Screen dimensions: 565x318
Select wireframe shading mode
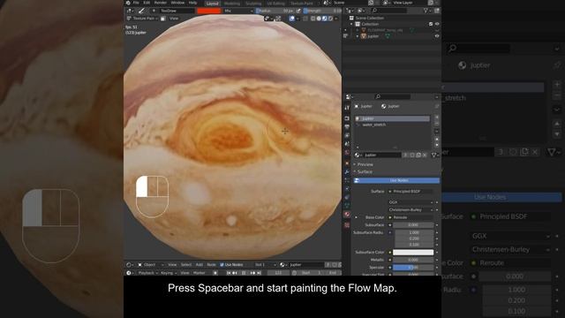pos(313,19)
